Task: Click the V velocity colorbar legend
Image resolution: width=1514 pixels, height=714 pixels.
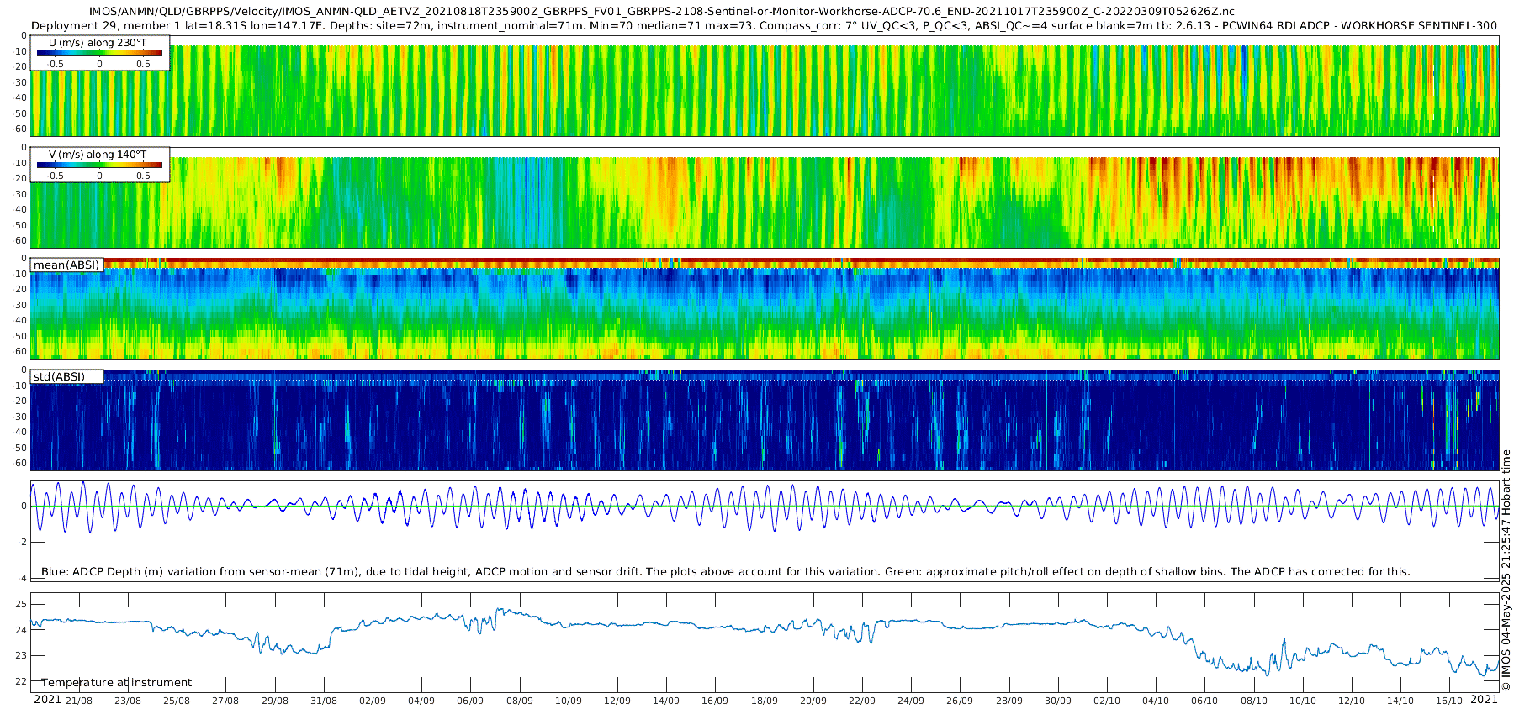Action: (99, 165)
